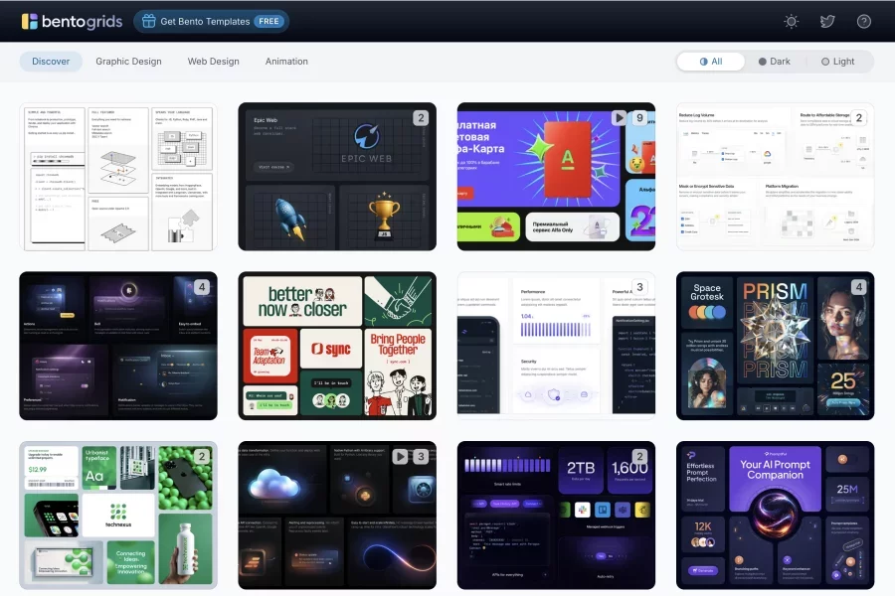The height and width of the screenshot is (596, 895).
Task: Open the better now closer bento design
Action: [337, 346]
